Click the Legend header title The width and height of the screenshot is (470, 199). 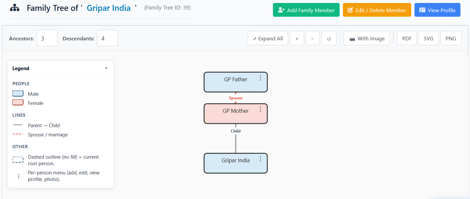21,69
